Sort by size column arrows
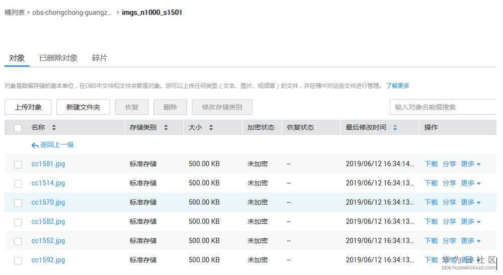503x275 pixels. pyautogui.click(x=211, y=128)
